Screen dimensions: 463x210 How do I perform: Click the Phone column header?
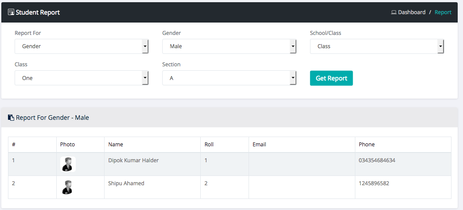(x=367, y=145)
